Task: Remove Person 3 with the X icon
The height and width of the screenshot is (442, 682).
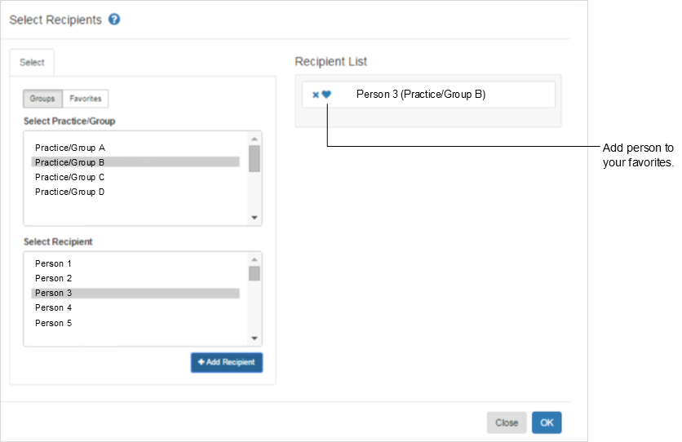Action: (316, 95)
